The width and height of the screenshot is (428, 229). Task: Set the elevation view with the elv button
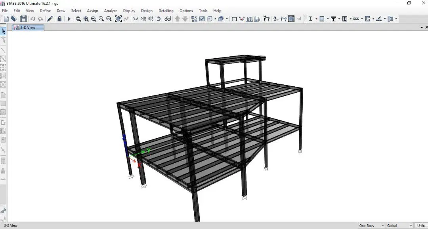tap(151, 19)
